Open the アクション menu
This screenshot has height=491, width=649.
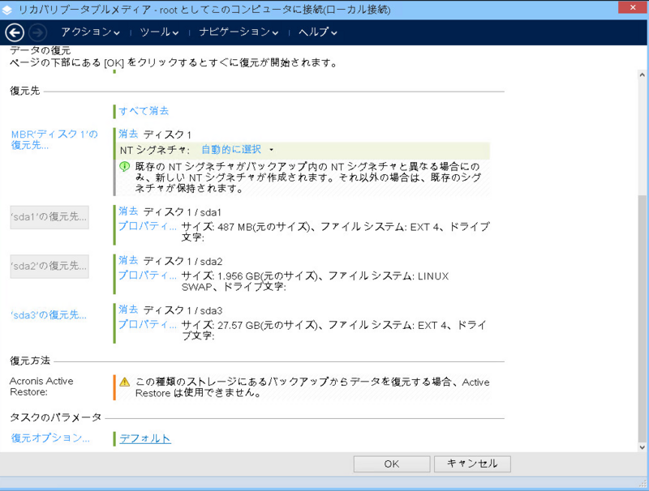(90, 32)
